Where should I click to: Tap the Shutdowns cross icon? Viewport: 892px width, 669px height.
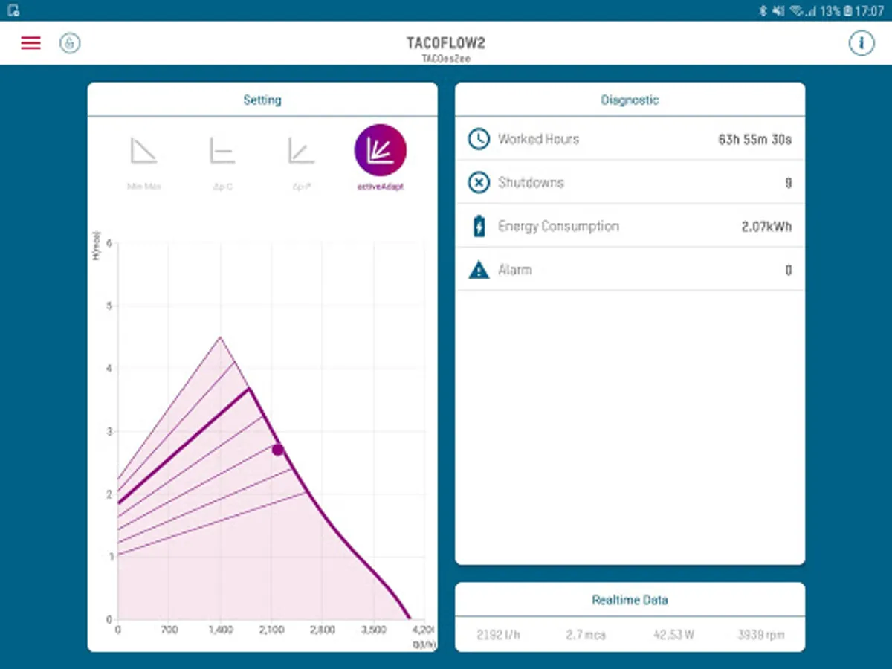[479, 183]
